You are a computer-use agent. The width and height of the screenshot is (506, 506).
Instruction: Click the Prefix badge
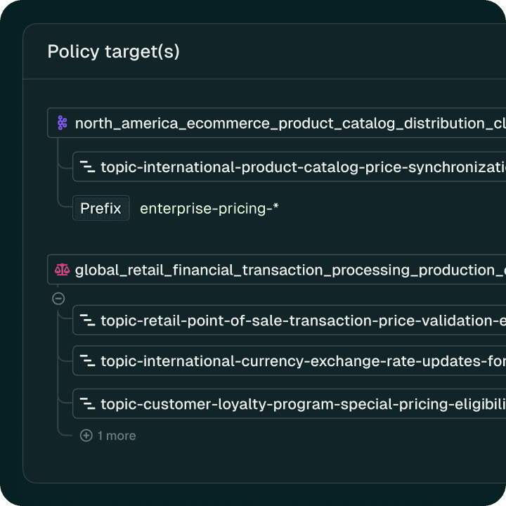(x=100, y=209)
